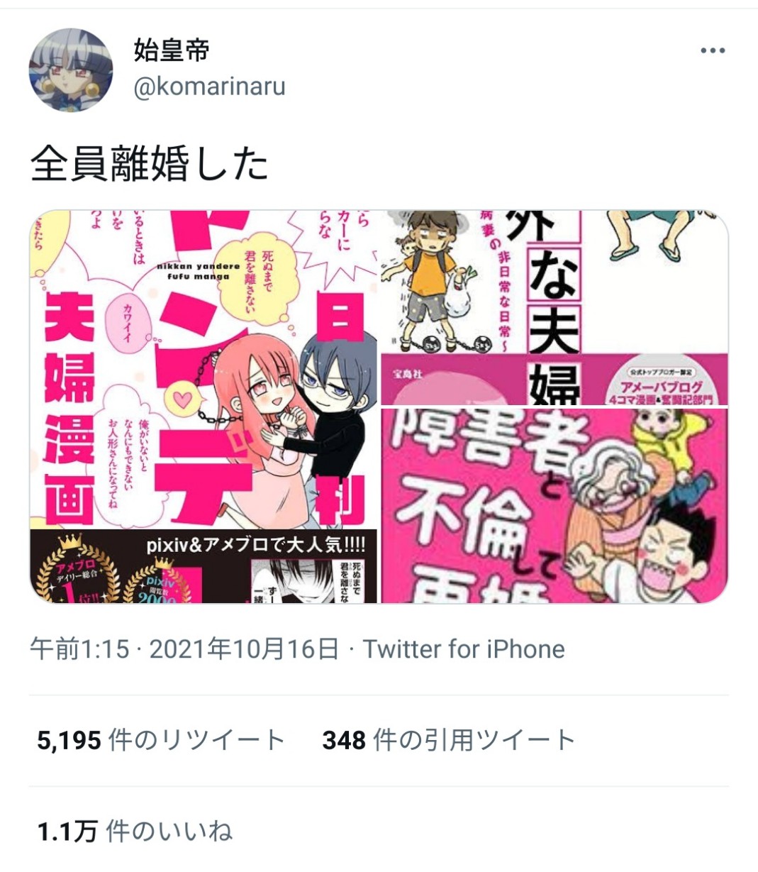This screenshot has width=758, height=872.
Task: Click the Twitter for iPhone source link
Action: [464, 649]
